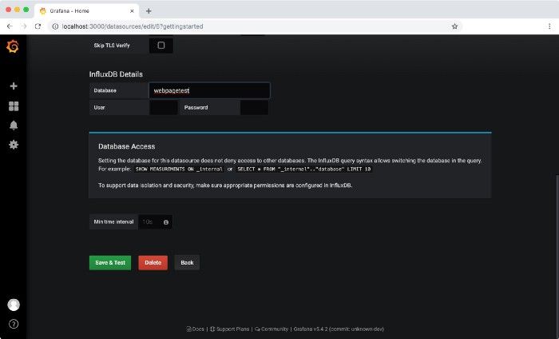Open the user profile avatar in sidebar
Image resolution: width=559 pixels, height=339 pixels.
click(14, 305)
